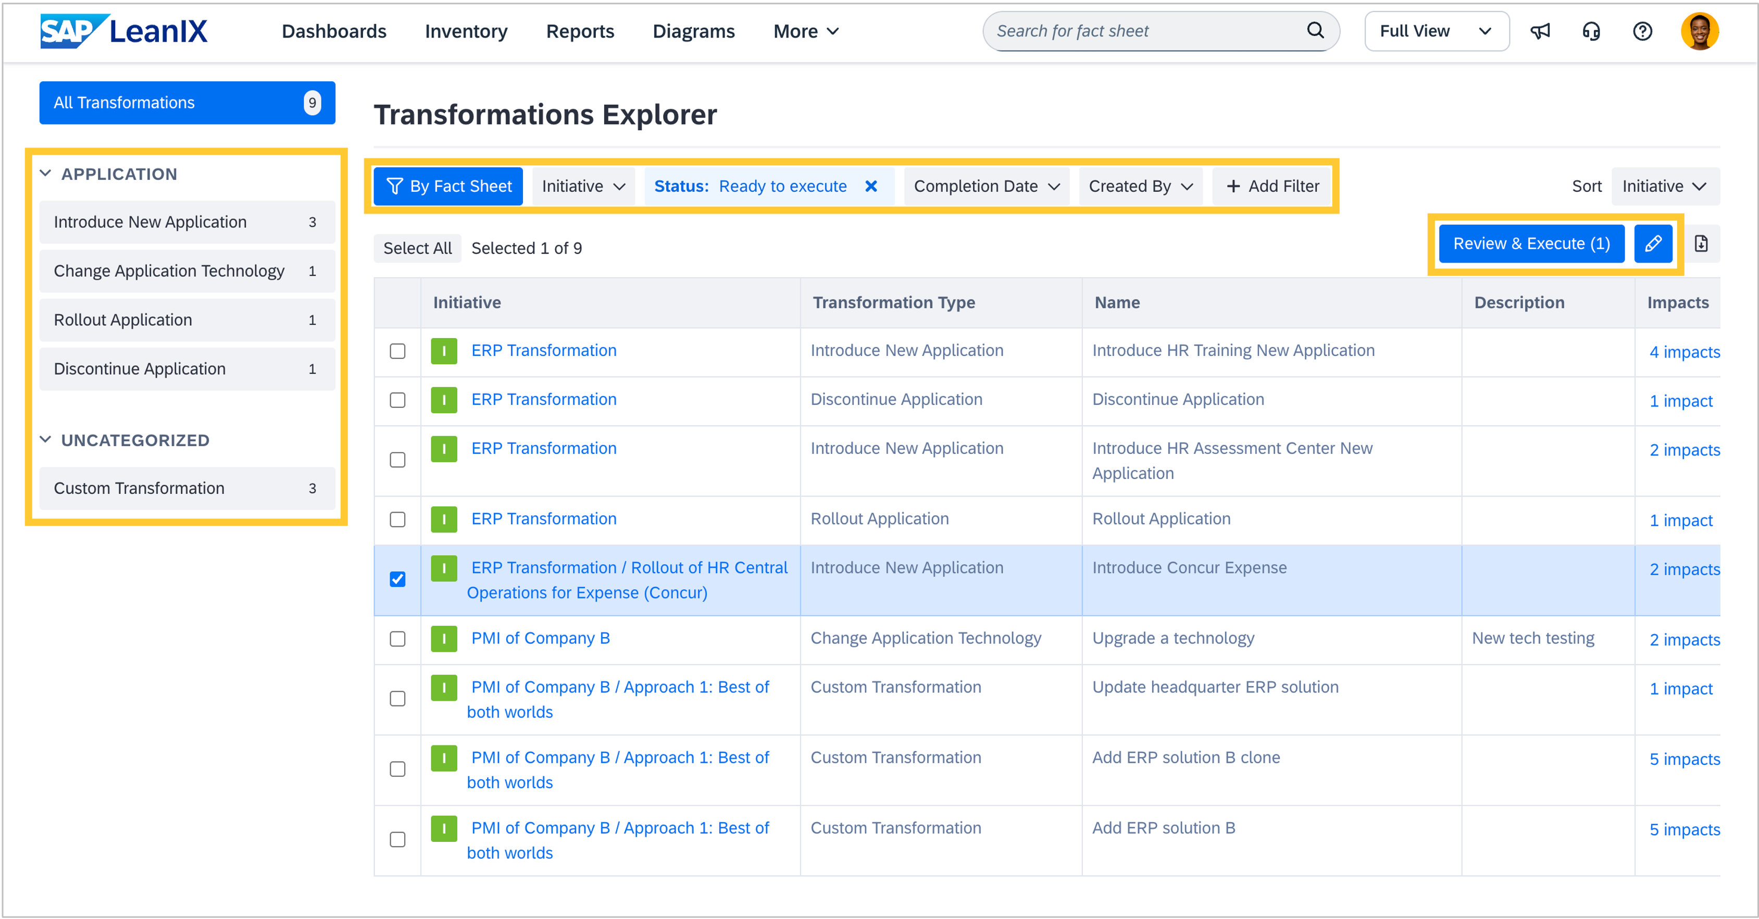This screenshot has height=919, width=1759.
Task: Click the help question mark icon
Action: [x=1642, y=31]
